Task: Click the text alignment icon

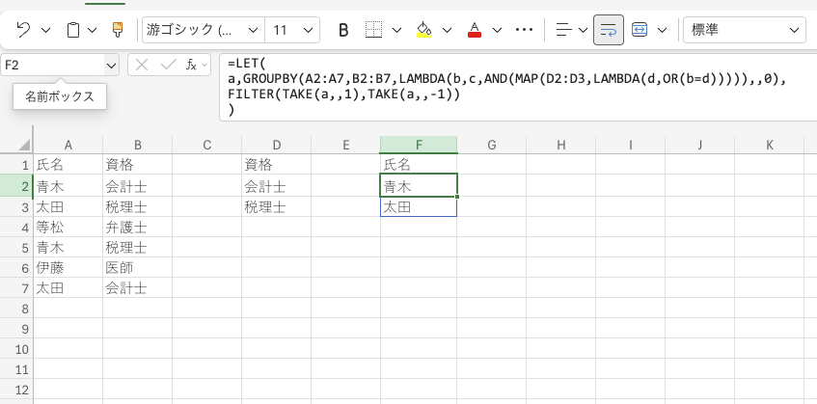Action: point(563,30)
